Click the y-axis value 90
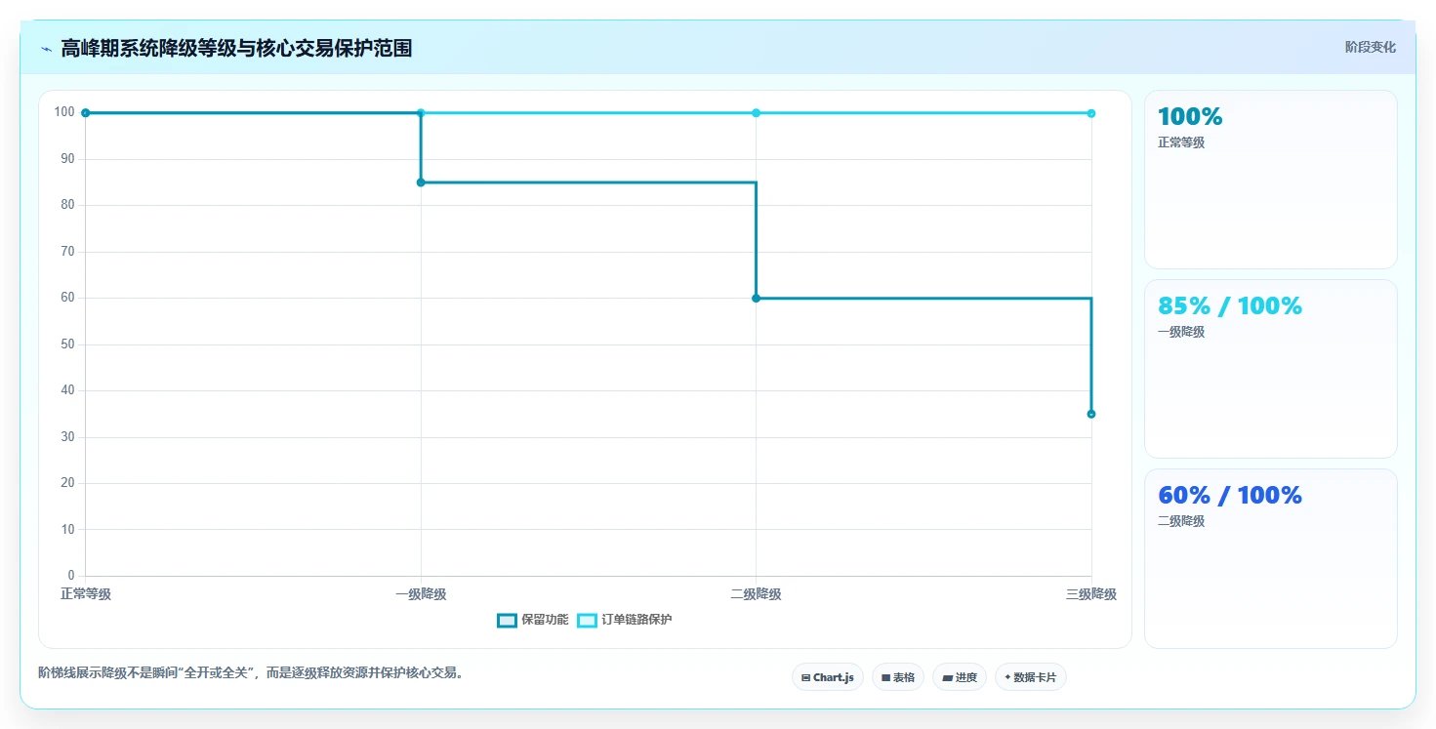Image resolution: width=1436 pixels, height=729 pixels. coord(67,159)
